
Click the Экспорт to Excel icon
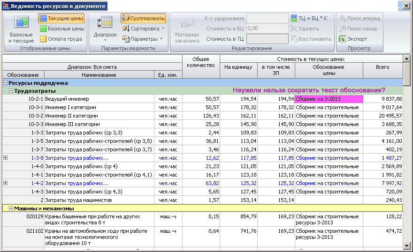(x=342, y=39)
